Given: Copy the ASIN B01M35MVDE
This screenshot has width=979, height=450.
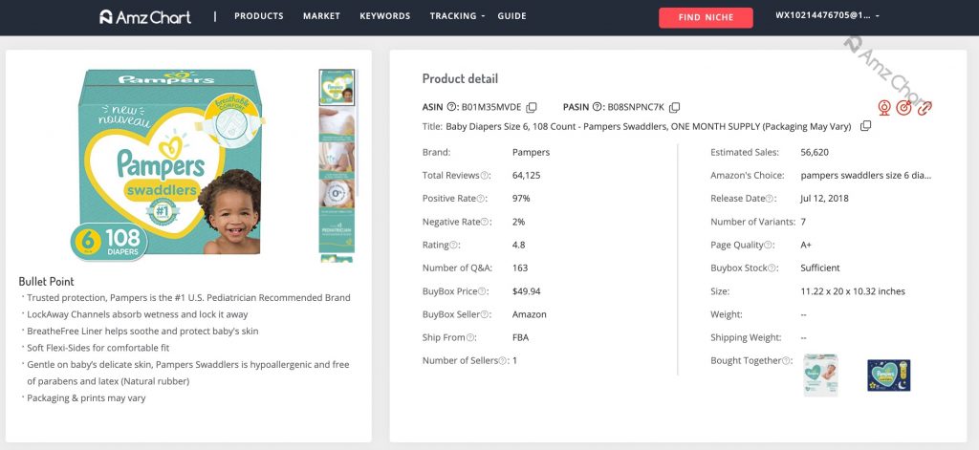Looking at the screenshot, I should 532,107.
